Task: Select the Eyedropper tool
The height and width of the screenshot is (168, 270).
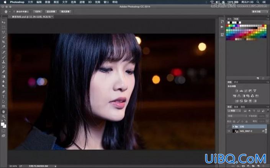Action: 3,47
